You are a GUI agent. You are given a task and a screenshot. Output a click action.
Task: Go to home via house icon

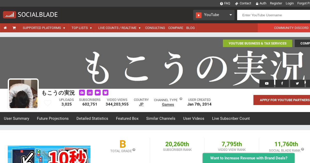(5, 28)
